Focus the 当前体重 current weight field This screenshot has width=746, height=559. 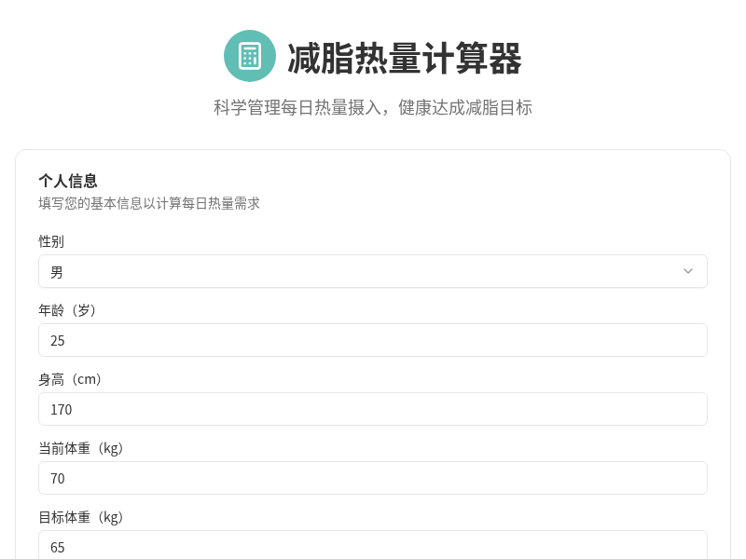(x=373, y=478)
